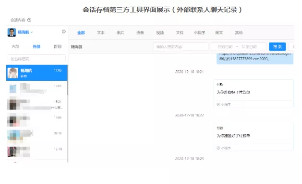Click the 杨海航 profile avatar photo
Image resolution: width=302 pixels, height=184 pixels.
[12, 32]
